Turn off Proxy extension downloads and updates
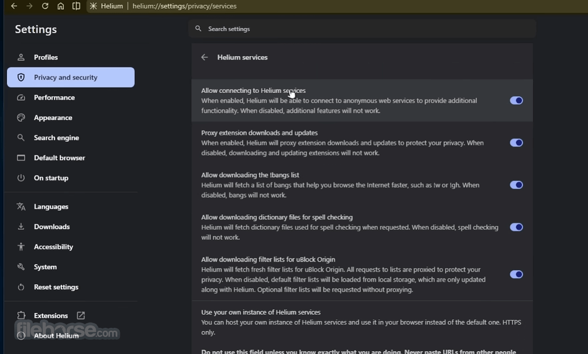 coord(516,143)
